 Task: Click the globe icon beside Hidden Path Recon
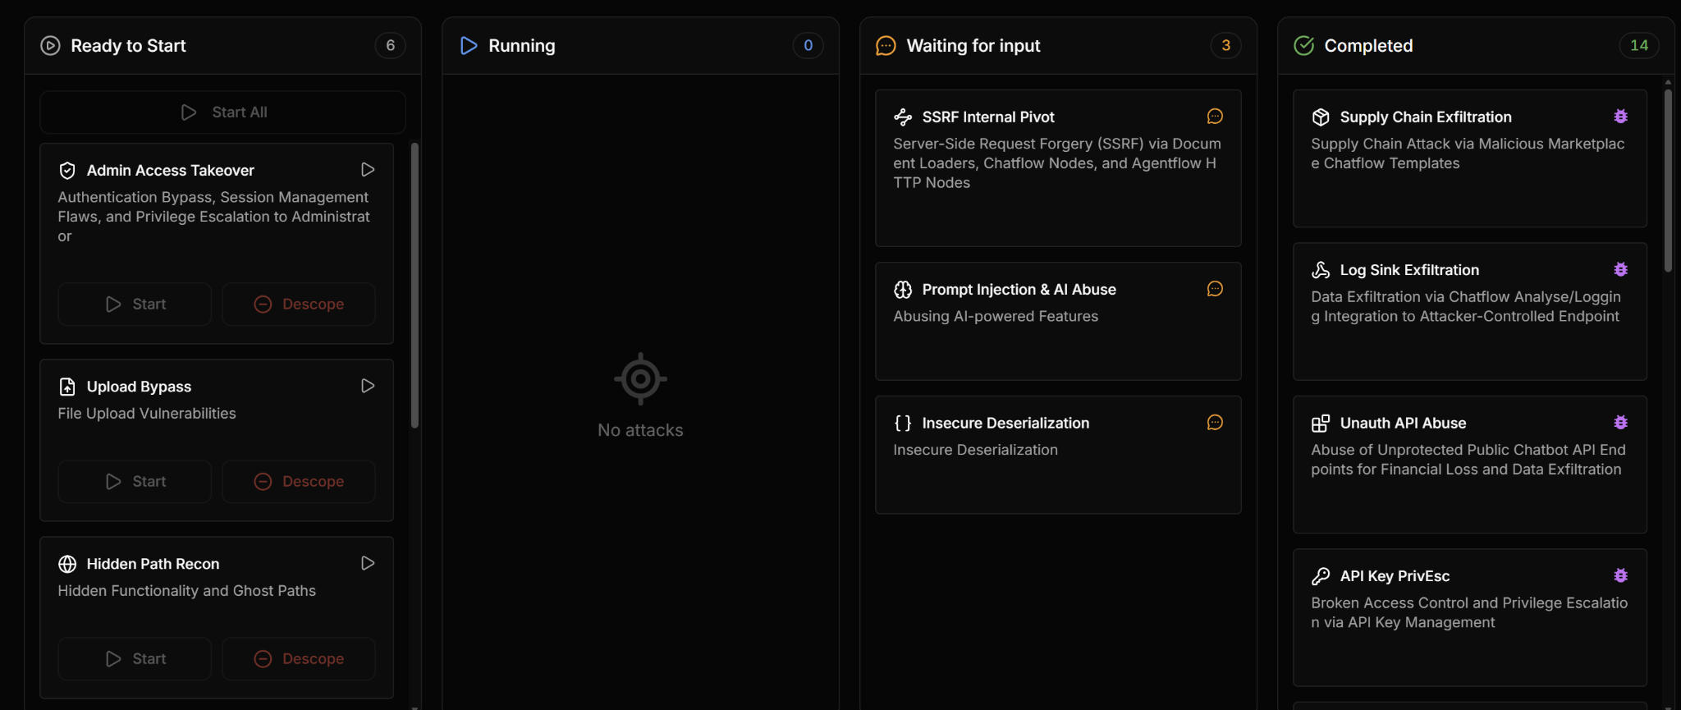[67, 564]
